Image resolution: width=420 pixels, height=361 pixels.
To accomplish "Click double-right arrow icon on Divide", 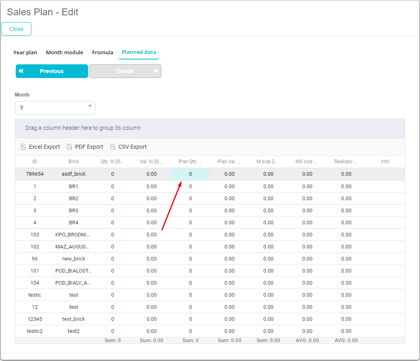I will (156, 71).
